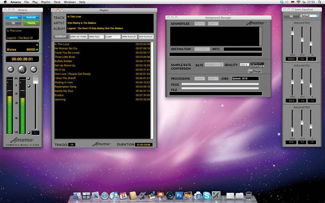
Task: Launch Photoshop from the Dock
Action: pyautogui.click(x=179, y=195)
